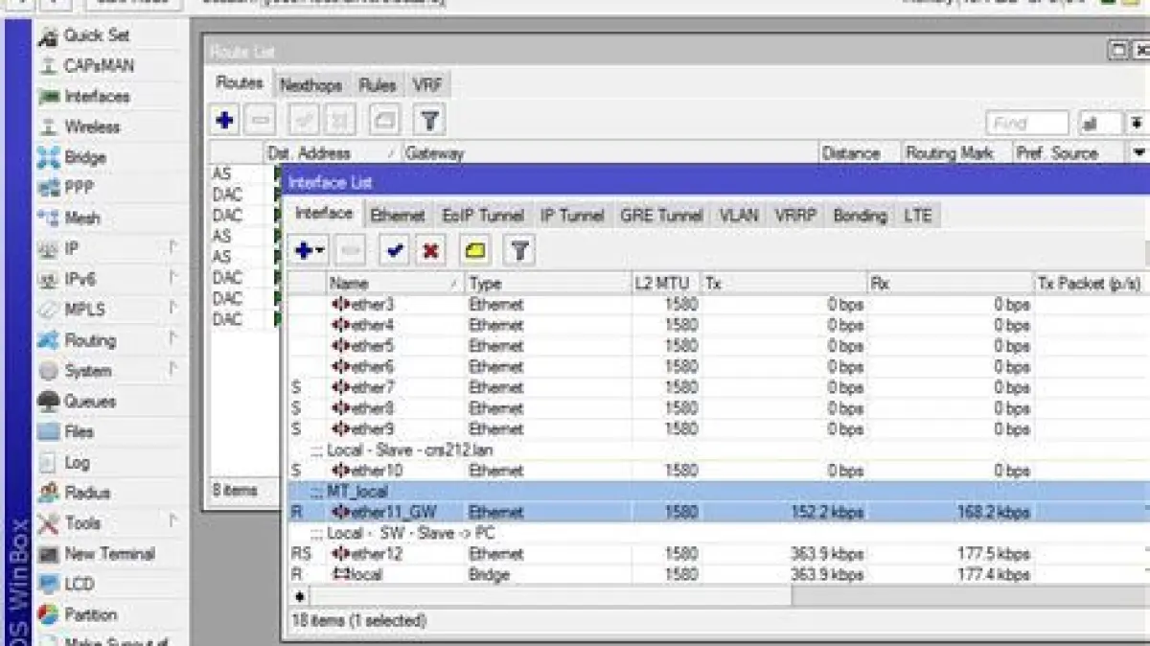This screenshot has height=646, width=1150.
Task: Add a new route with blue plus icon
Action: pos(225,121)
